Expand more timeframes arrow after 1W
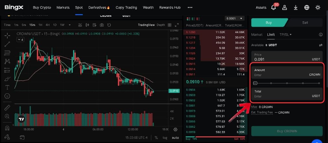This screenshot has width=328, height=143. [70, 25]
